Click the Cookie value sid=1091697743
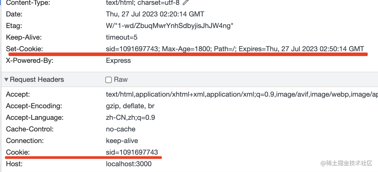Screen dimensions: 378x172 pos(132,152)
